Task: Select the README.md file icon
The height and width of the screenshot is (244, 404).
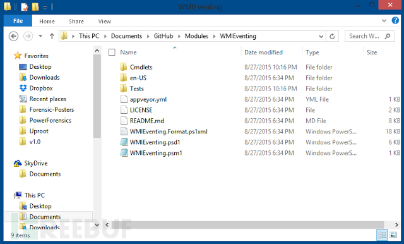Action: (124, 121)
